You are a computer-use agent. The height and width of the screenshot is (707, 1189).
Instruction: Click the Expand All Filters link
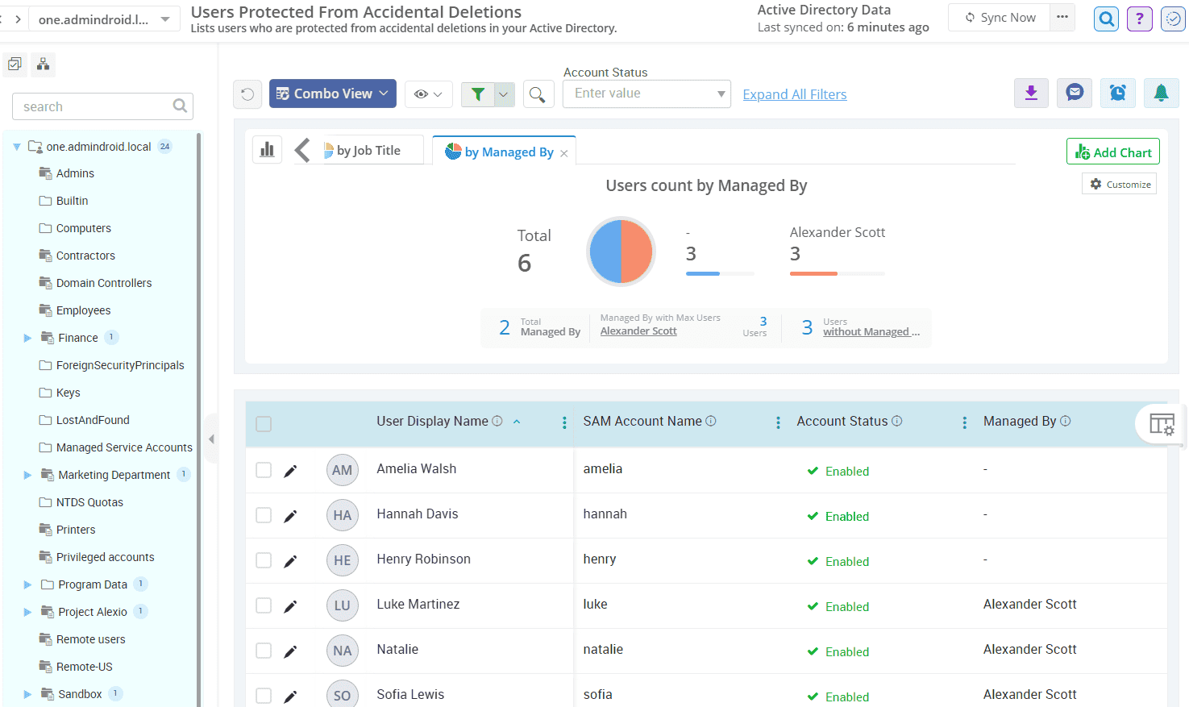pyautogui.click(x=794, y=94)
